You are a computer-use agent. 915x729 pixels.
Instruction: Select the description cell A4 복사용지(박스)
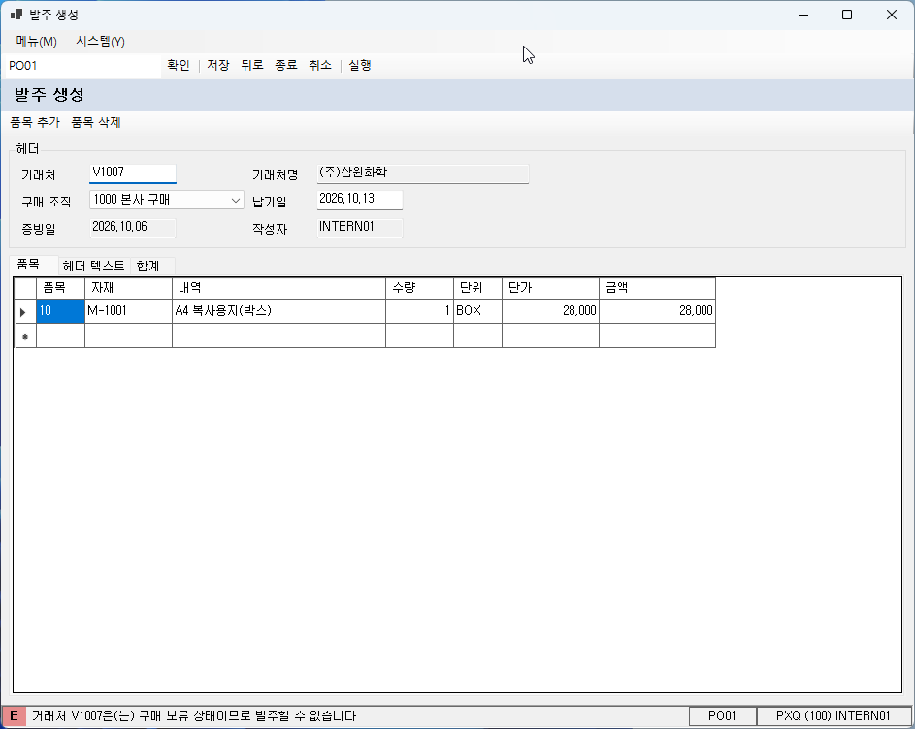pyautogui.click(x=278, y=311)
